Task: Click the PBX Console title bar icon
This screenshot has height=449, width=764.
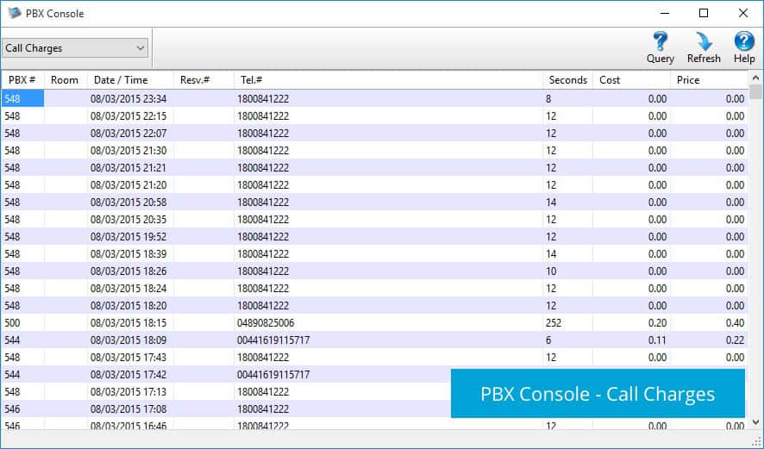Action: (14, 14)
